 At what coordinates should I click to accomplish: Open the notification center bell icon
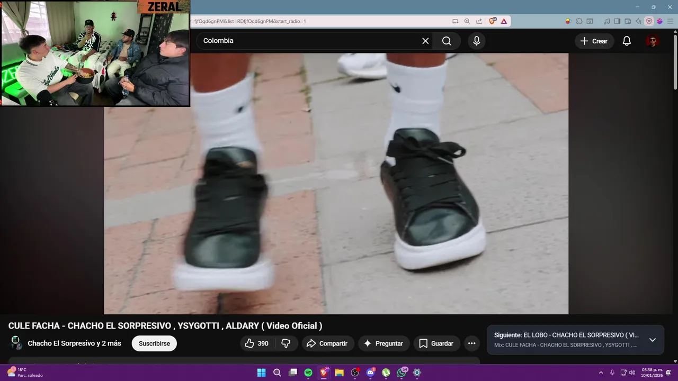668,373
